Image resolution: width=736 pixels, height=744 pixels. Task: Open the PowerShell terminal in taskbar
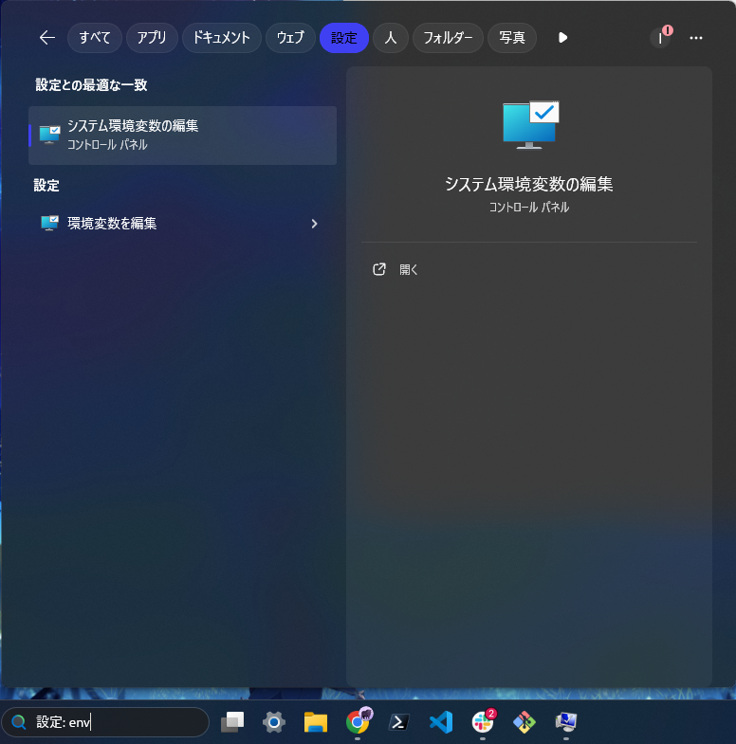coord(399,722)
